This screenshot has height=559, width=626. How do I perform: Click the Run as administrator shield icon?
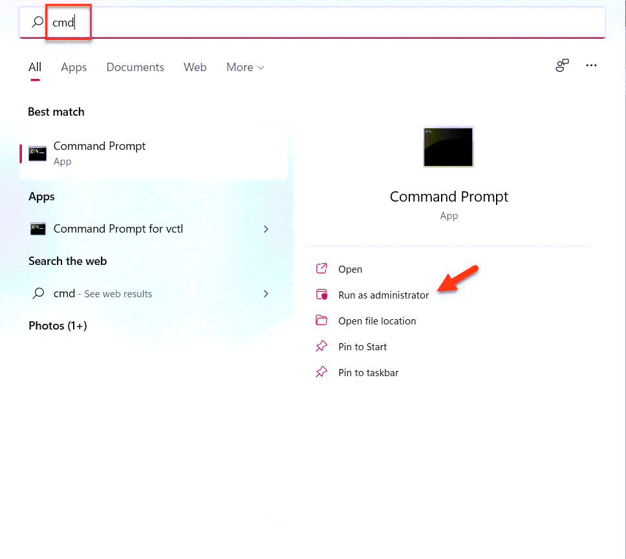tap(321, 295)
